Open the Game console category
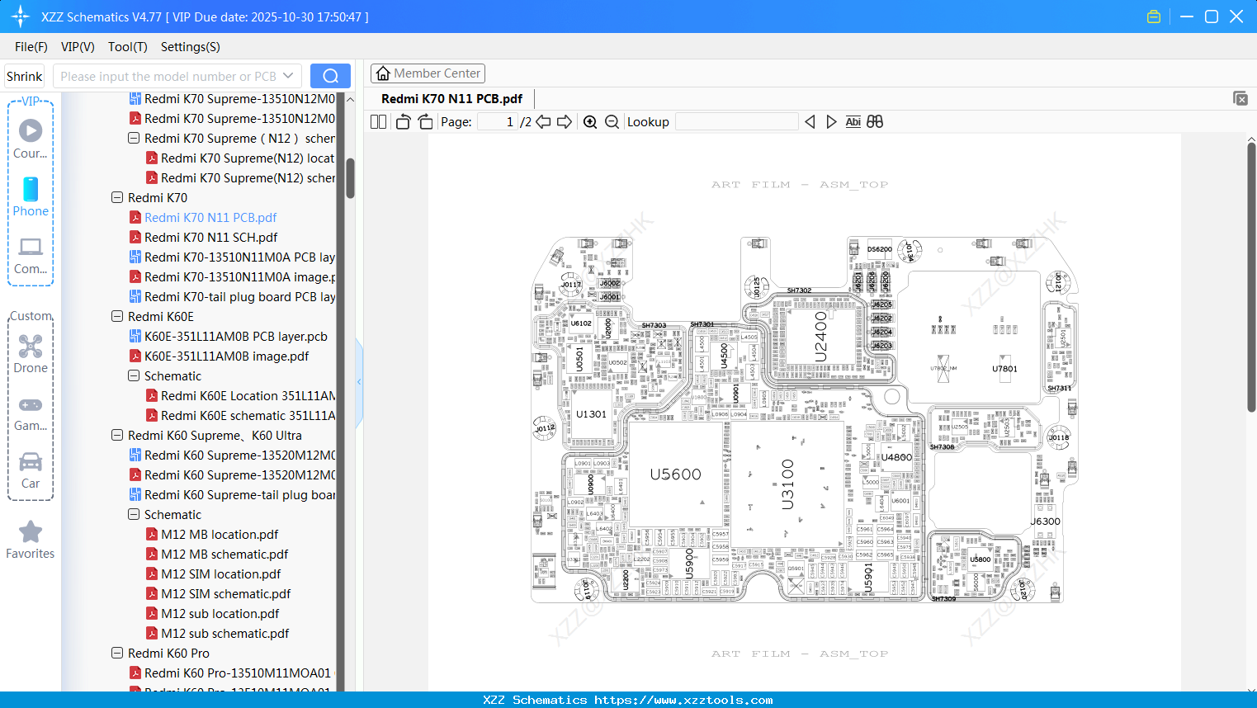 pos(31,413)
